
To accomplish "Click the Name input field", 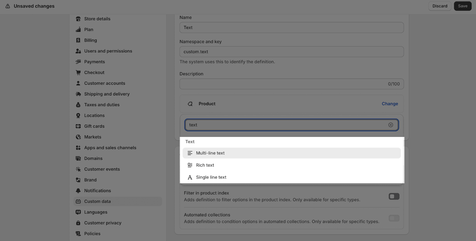I will click(292, 27).
